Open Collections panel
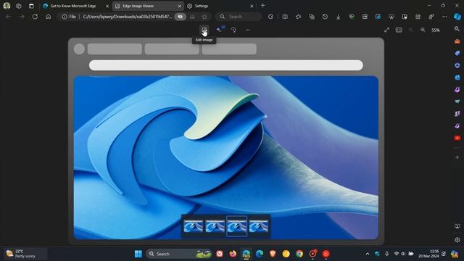This screenshot has width=464, height=261. pyautogui.click(x=312, y=17)
